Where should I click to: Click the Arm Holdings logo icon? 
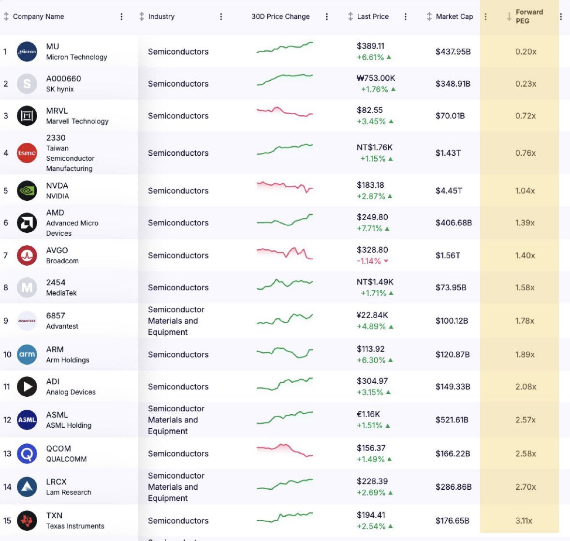tap(27, 354)
